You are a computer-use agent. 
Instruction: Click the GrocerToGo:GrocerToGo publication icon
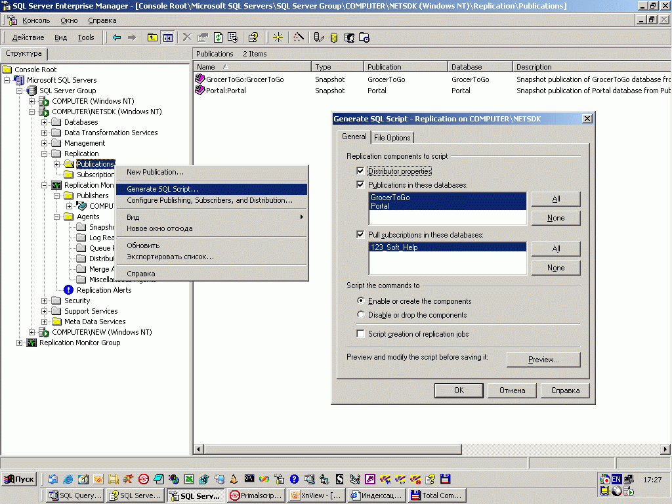[x=199, y=79]
